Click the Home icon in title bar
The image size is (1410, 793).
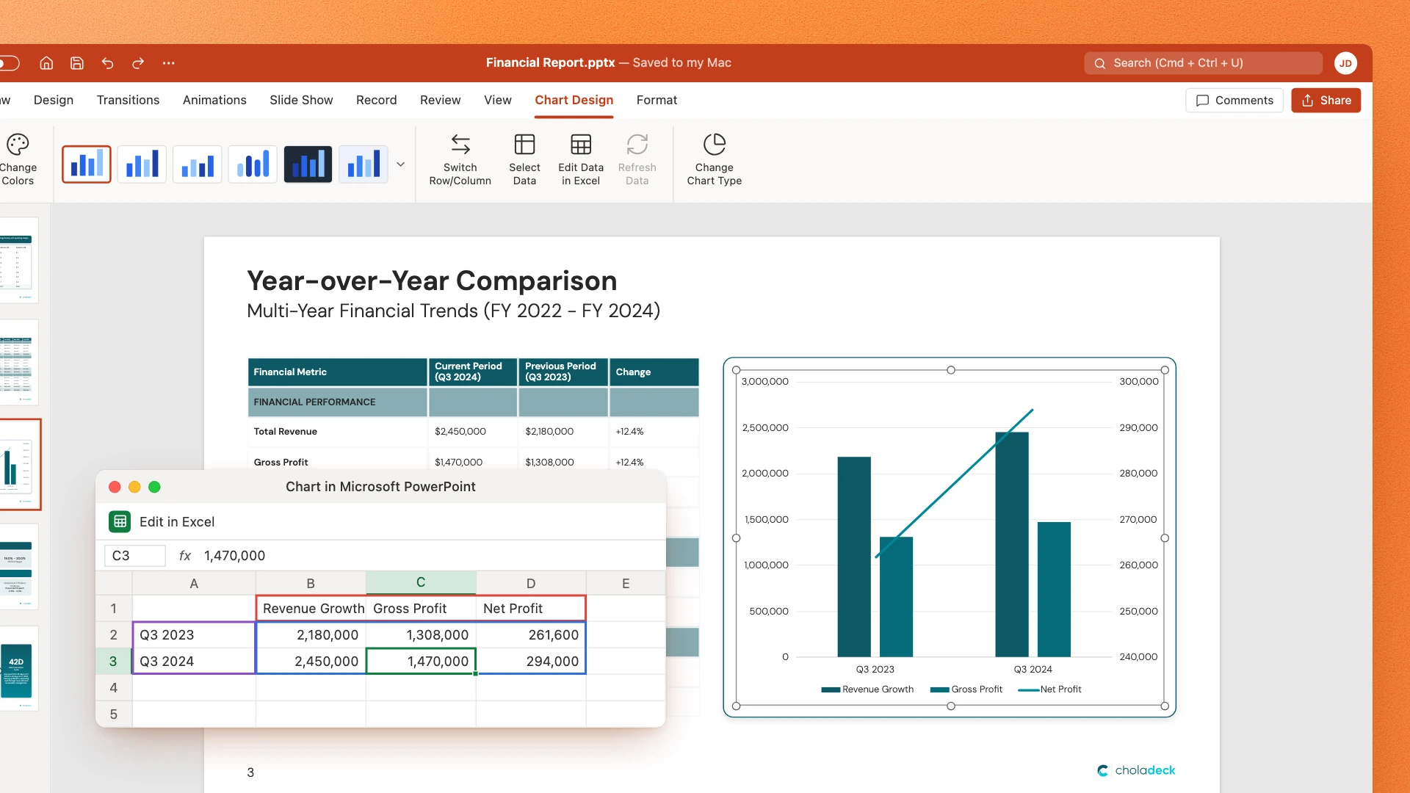46,63
